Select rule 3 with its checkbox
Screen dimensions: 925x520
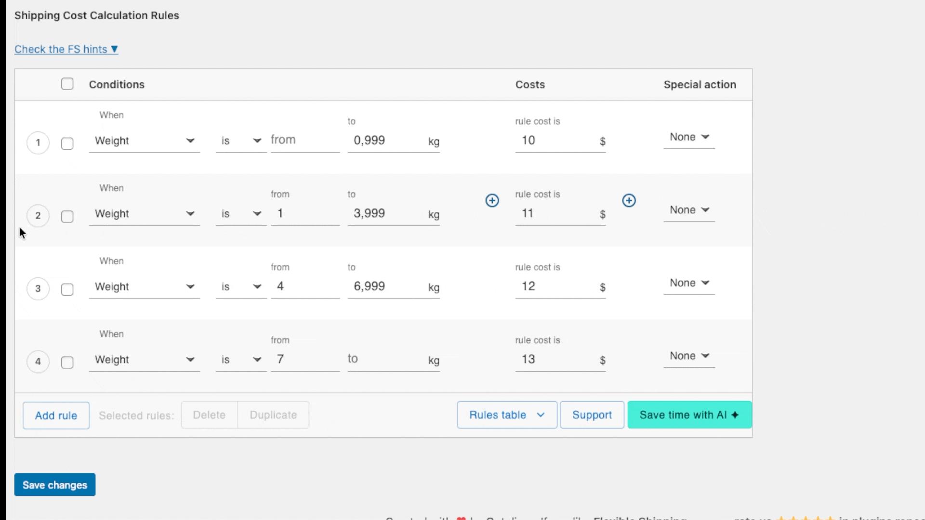(x=67, y=289)
